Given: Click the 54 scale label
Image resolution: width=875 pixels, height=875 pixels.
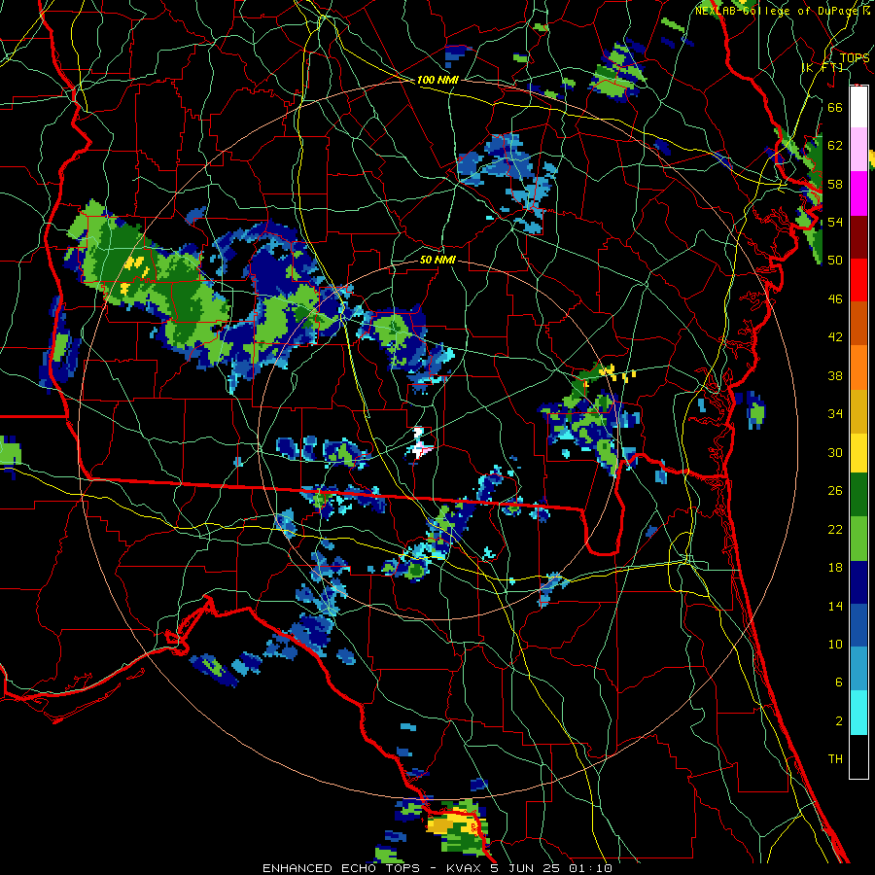Looking at the screenshot, I should 835,222.
